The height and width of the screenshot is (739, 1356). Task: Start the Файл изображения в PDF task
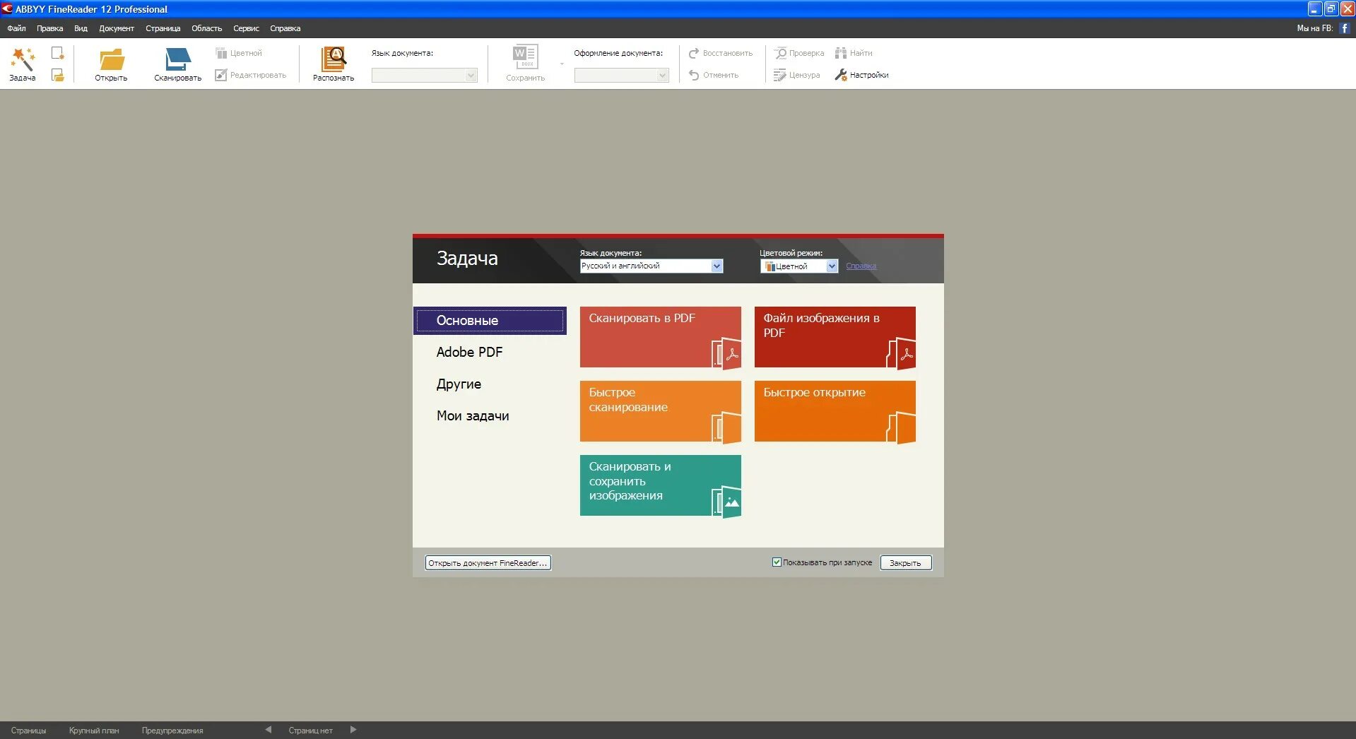[x=835, y=337]
